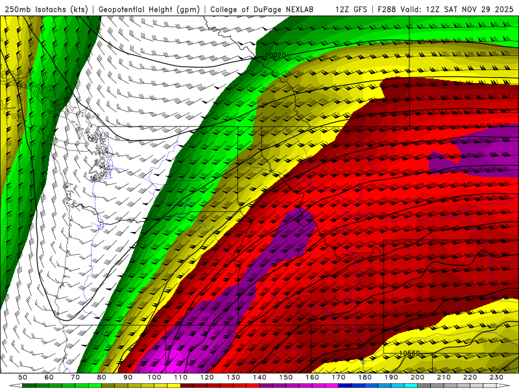Click the 150 label on the color scale
Viewport: 519px width, 389px height.
pyautogui.click(x=285, y=377)
